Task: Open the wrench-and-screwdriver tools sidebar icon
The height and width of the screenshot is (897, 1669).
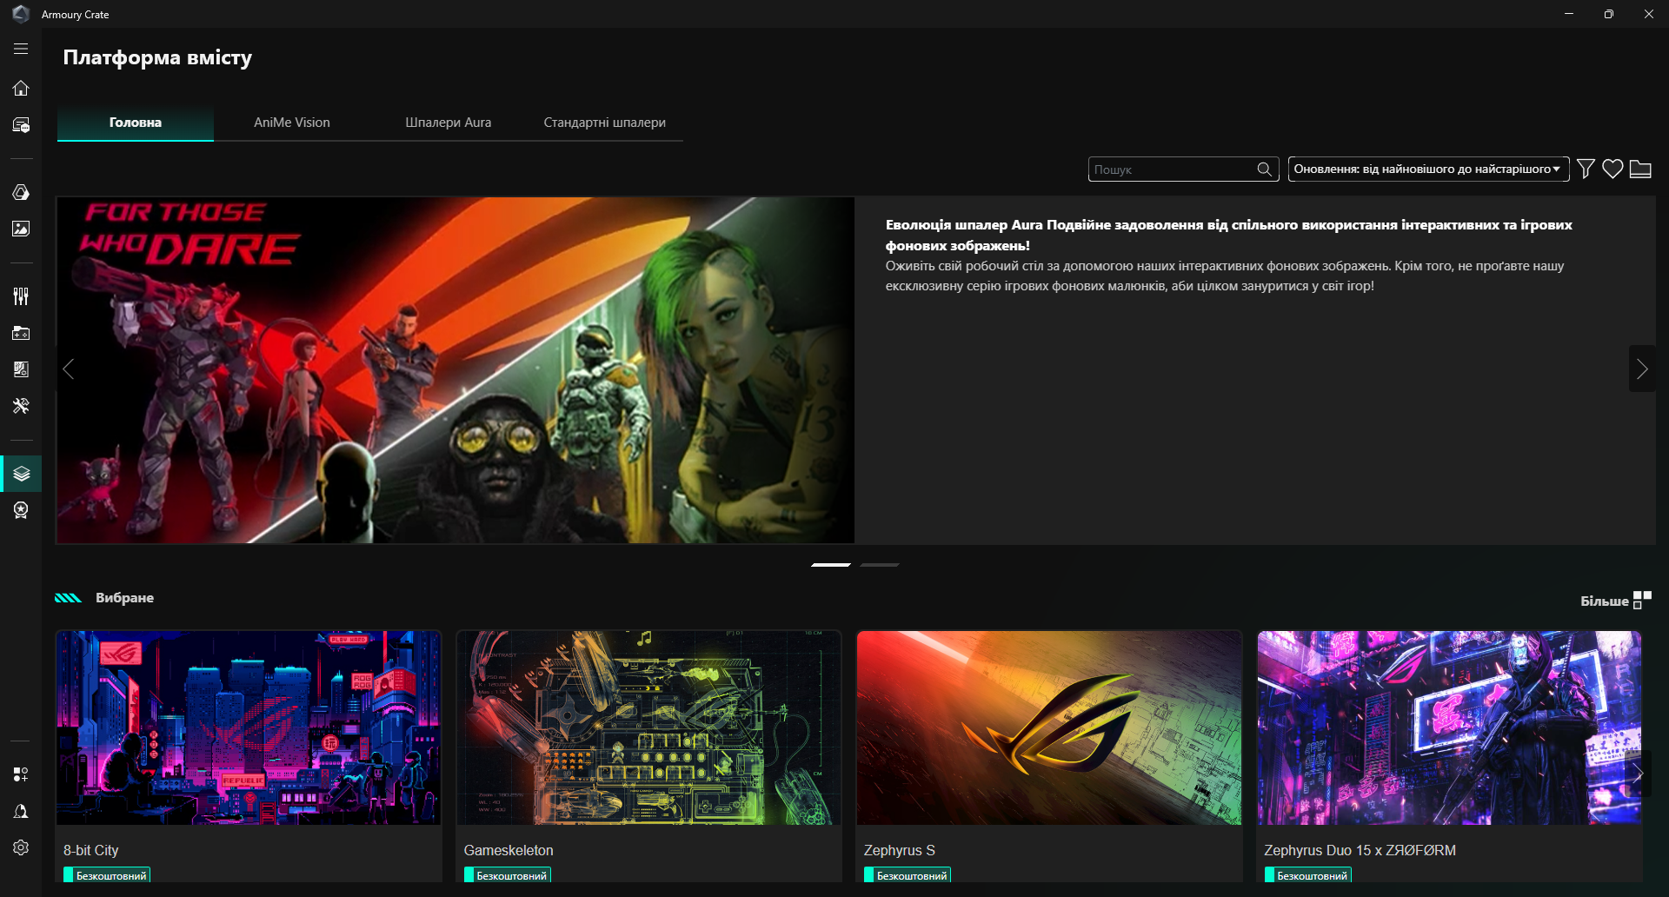Action: tap(21, 406)
